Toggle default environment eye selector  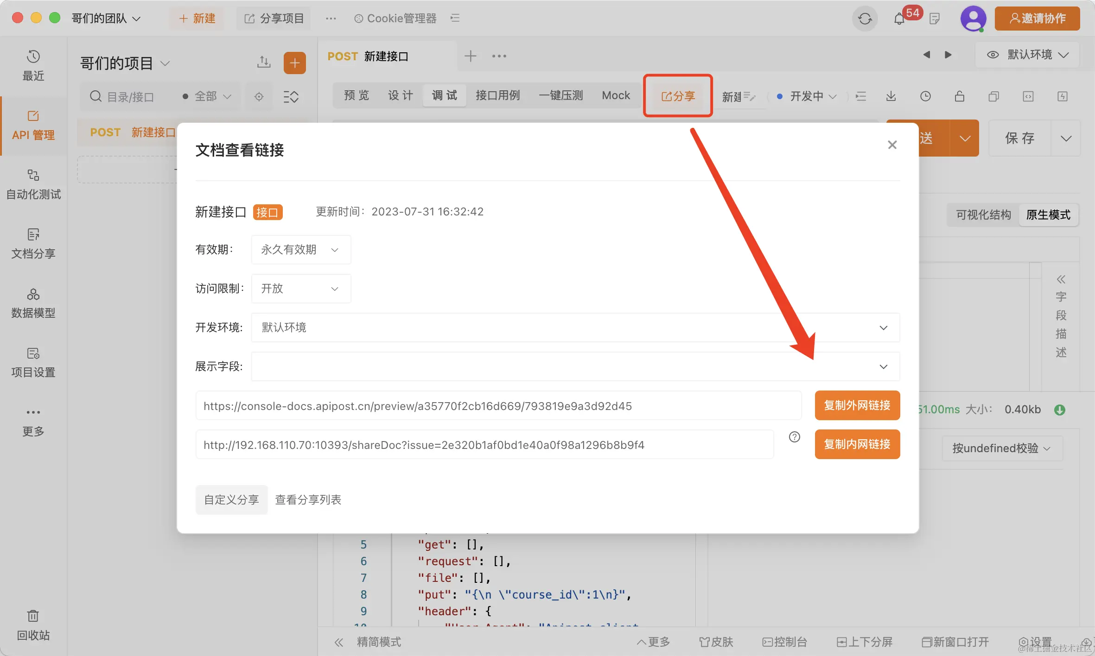click(1028, 55)
